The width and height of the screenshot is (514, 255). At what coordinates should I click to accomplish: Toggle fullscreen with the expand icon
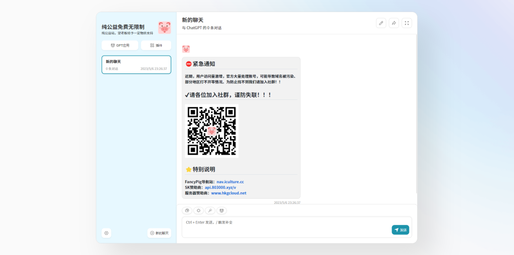[407, 23]
